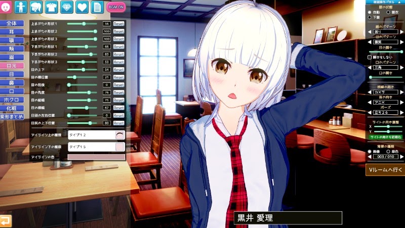
Task: Select the 単色 background type radio
Action: pos(388,151)
